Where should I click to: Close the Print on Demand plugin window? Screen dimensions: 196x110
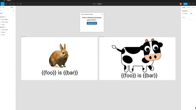click(102, 14)
